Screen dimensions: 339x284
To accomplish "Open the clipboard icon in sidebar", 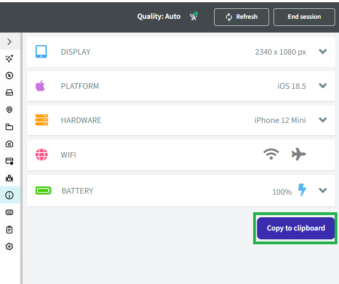I will [9, 229].
